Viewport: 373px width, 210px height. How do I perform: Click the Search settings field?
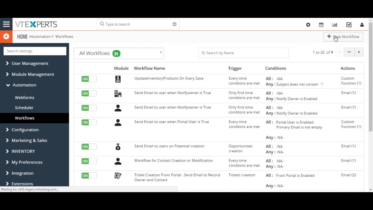pos(35,51)
